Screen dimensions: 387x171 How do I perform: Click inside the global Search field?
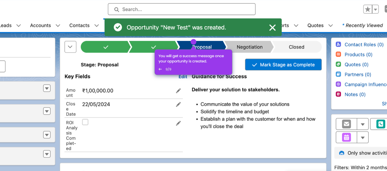(182, 9)
